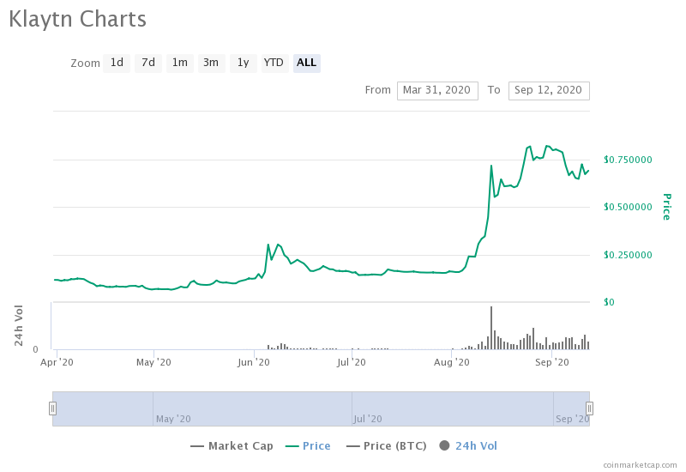Select the 1y zoom range
686x472 pixels.
click(244, 63)
